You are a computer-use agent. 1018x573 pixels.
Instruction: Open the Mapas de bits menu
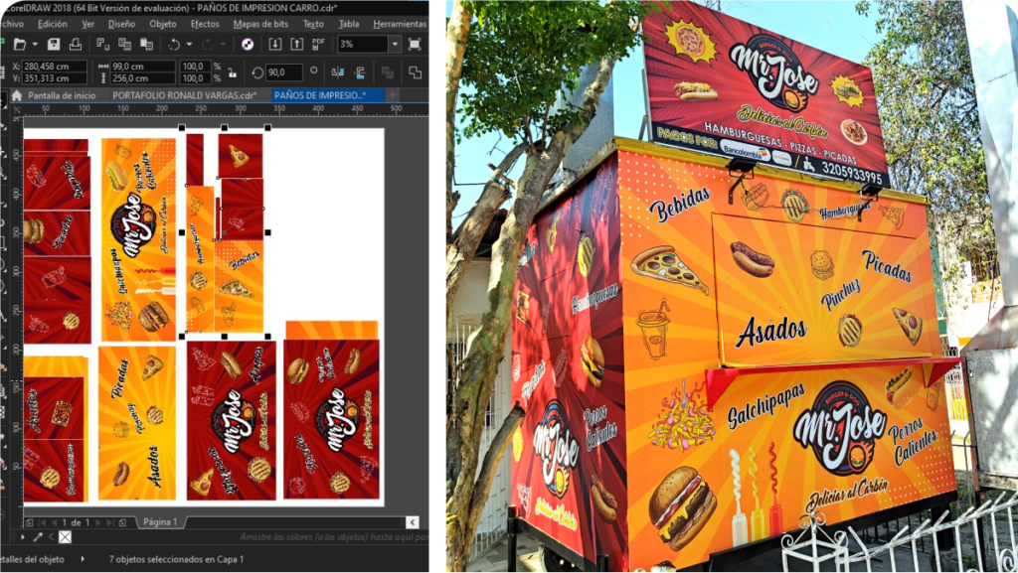[258, 23]
